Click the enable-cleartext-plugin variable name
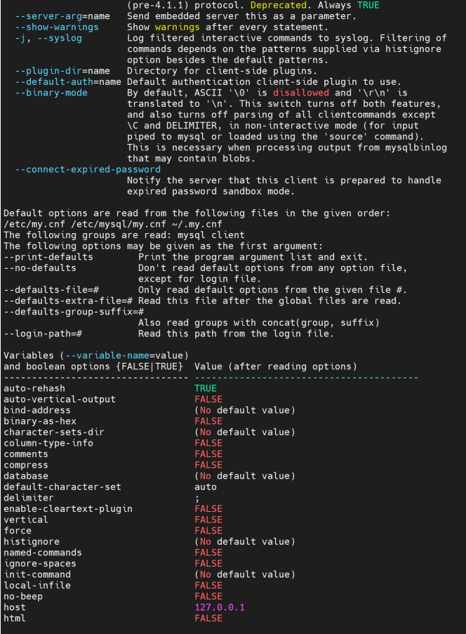Viewport: 466px width, 634px height. coord(68,508)
